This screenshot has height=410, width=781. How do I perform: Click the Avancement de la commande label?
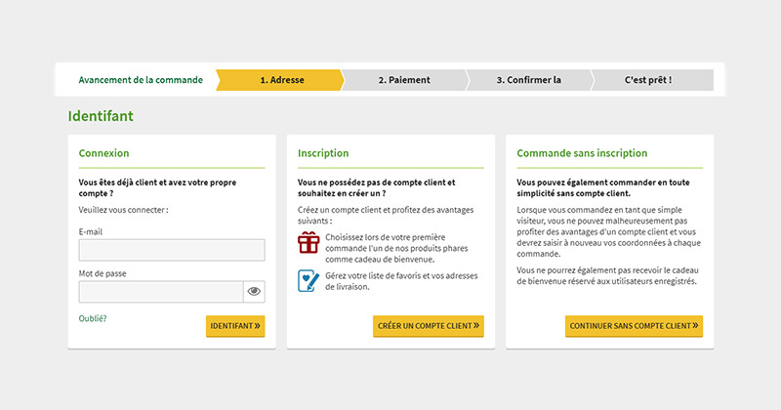tap(141, 80)
